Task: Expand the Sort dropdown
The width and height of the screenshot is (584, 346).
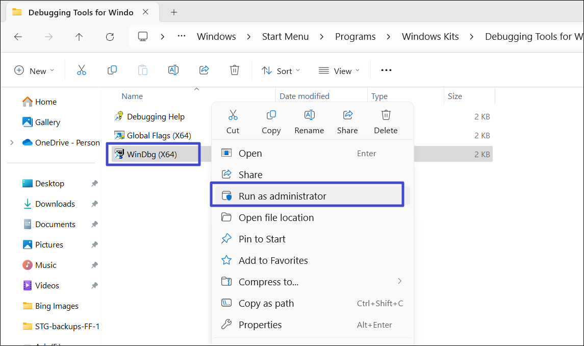Action: (281, 70)
